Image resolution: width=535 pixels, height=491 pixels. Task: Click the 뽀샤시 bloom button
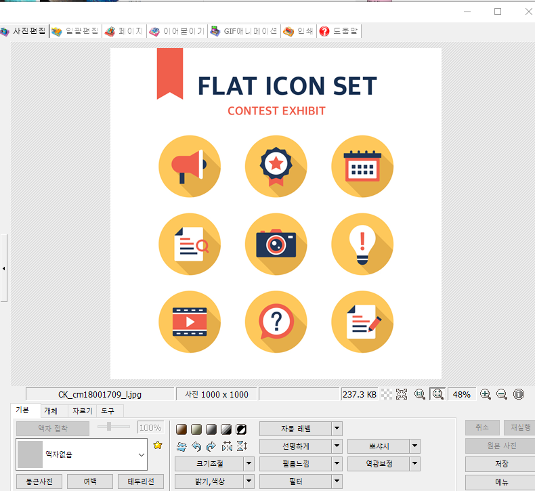(x=379, y=446)
